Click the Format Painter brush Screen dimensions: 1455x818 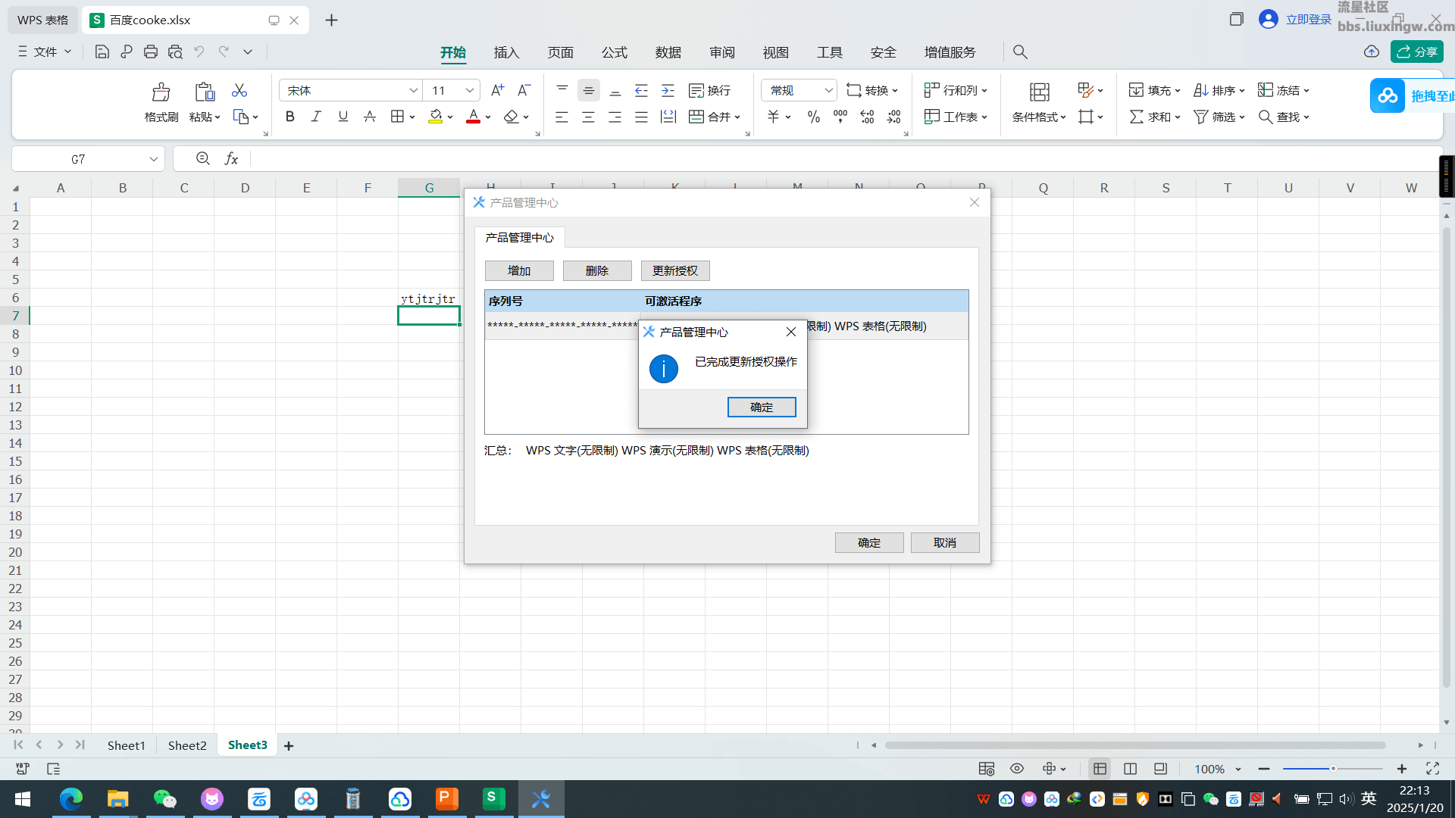pos(161,92)
